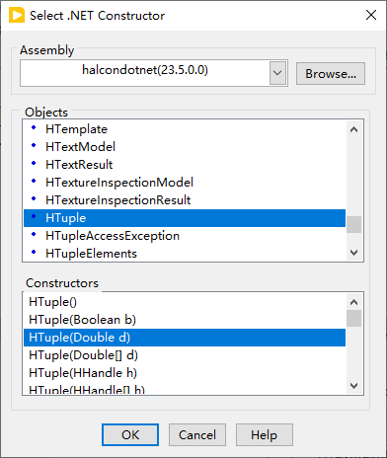Click the Constructors scrollbar thumb

354,318
